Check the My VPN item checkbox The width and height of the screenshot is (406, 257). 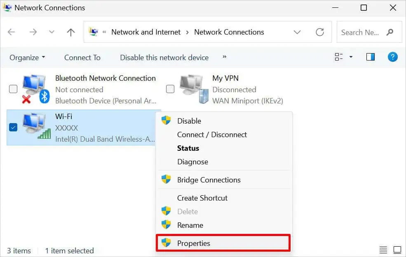pos(170,89)
